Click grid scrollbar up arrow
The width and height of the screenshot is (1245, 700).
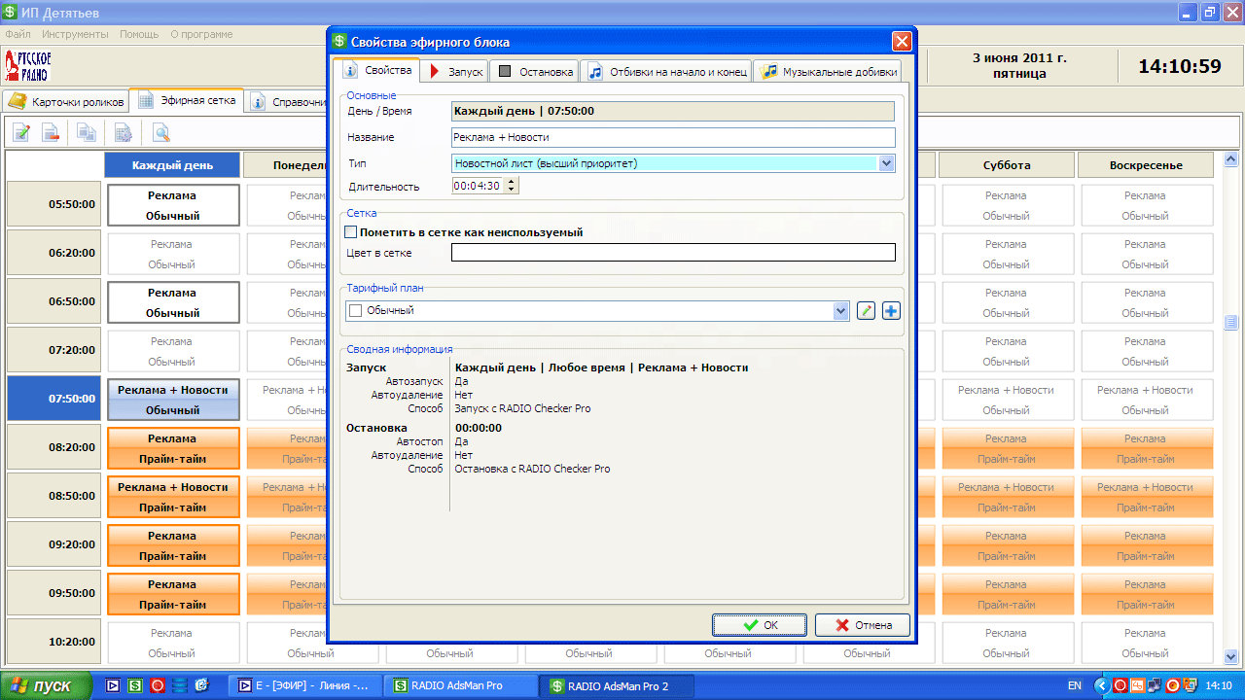pyautogui.click(x=1230, y=158)
